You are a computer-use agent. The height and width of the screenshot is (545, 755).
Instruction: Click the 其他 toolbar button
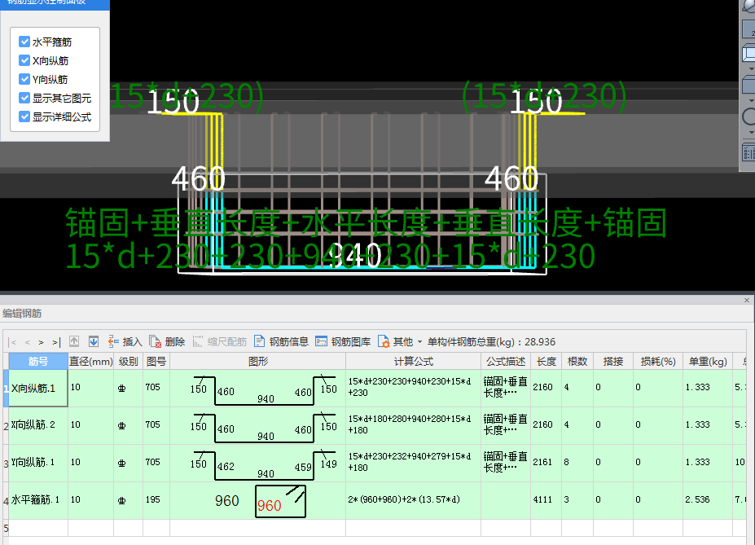point(396,342)
